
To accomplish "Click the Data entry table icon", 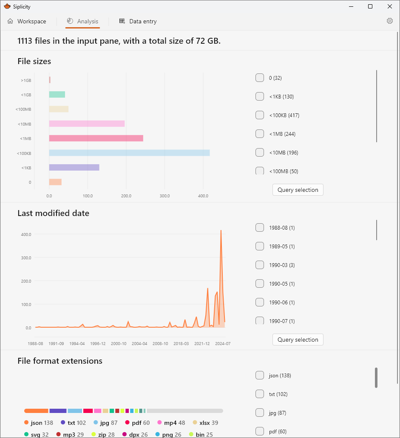I will [x=122, y=21].
